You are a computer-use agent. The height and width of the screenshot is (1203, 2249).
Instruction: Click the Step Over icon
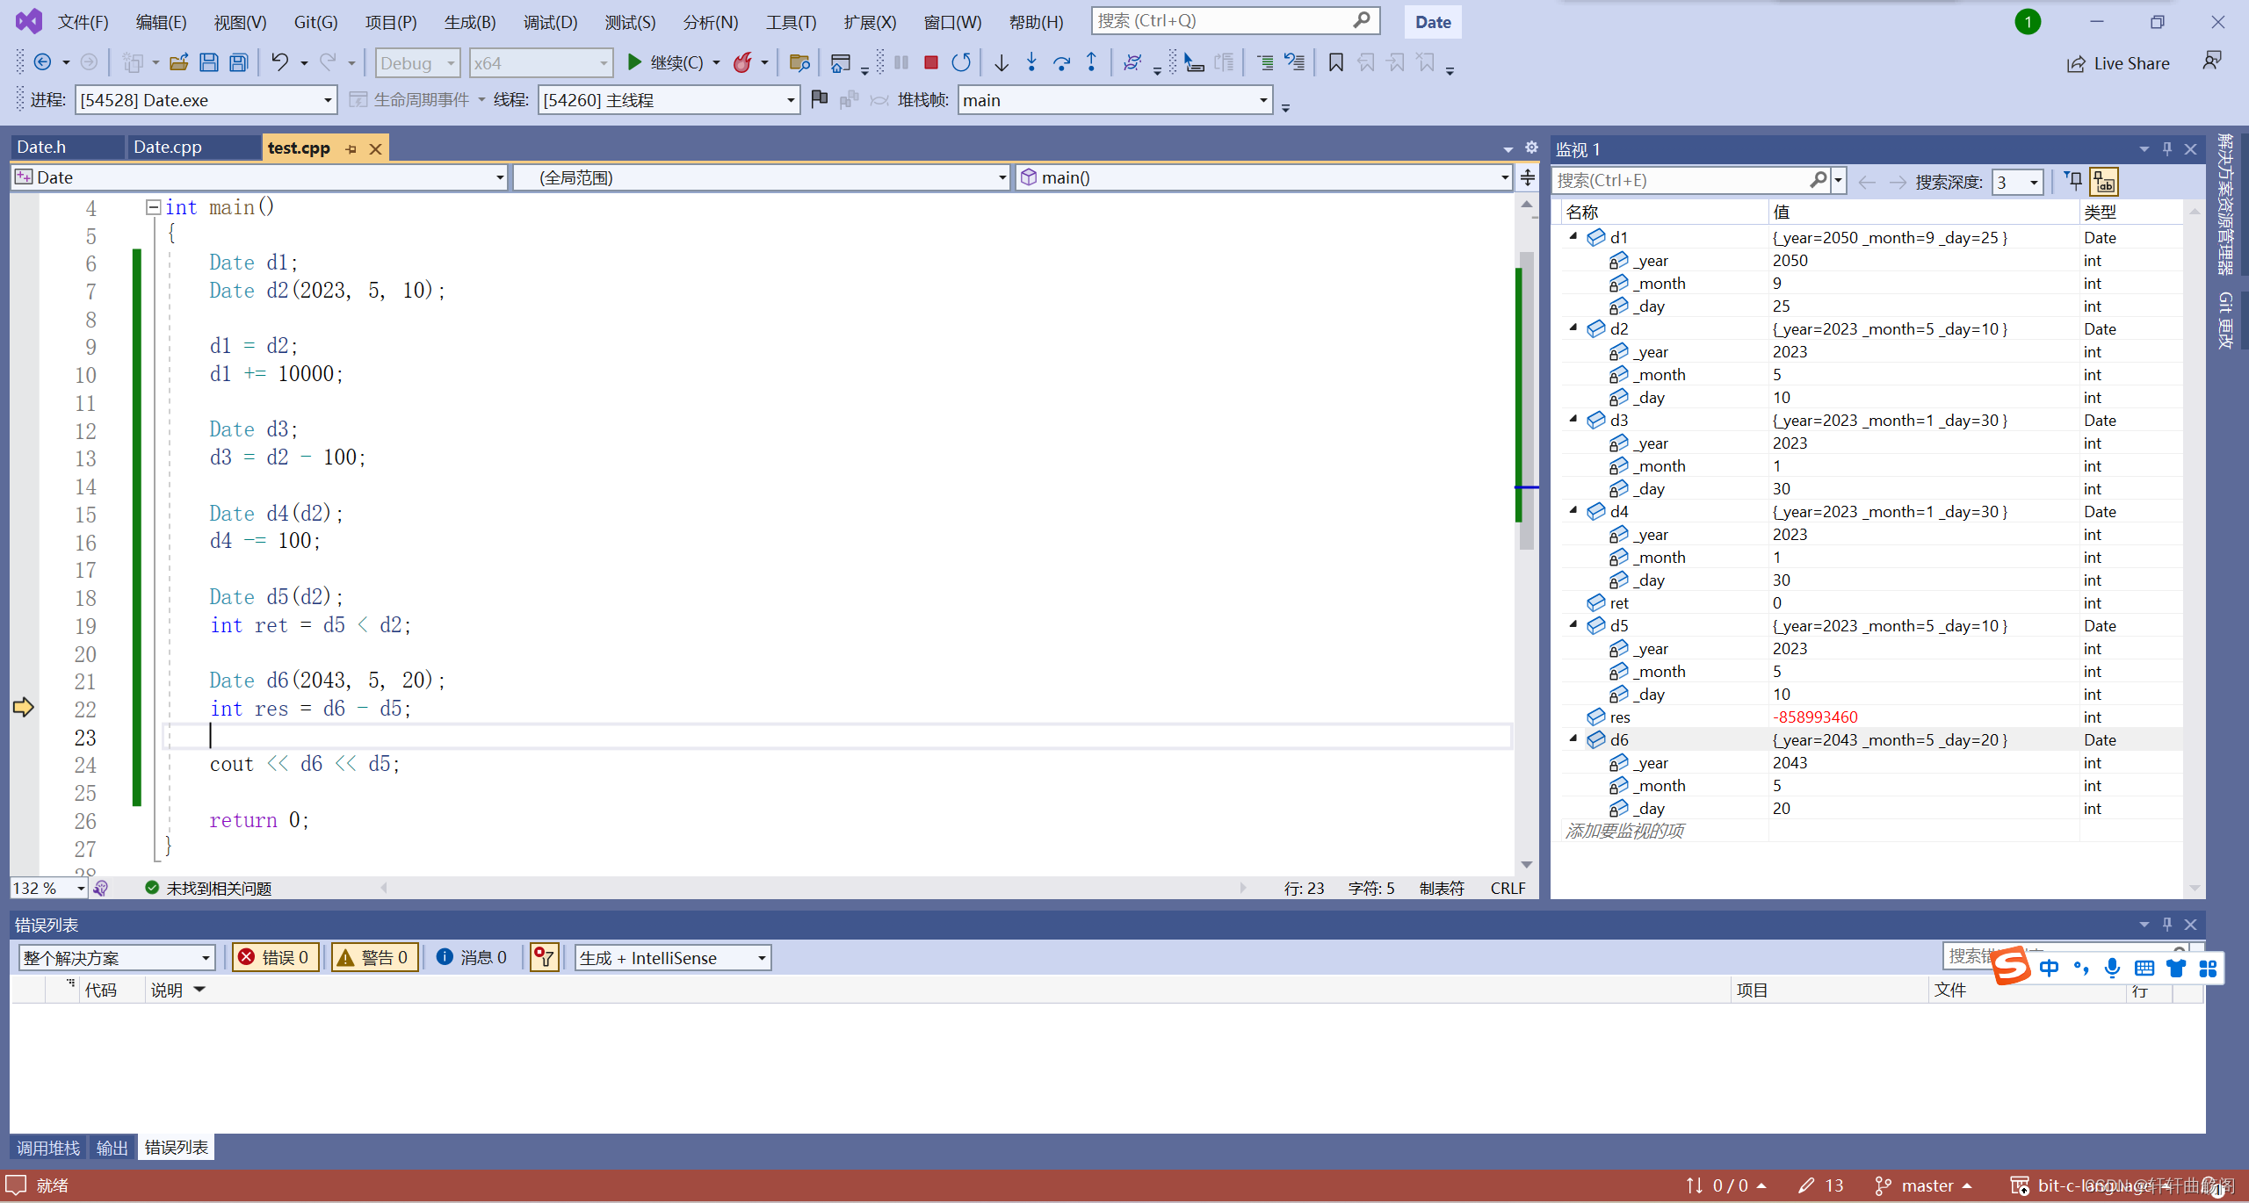pos(1061,62)
